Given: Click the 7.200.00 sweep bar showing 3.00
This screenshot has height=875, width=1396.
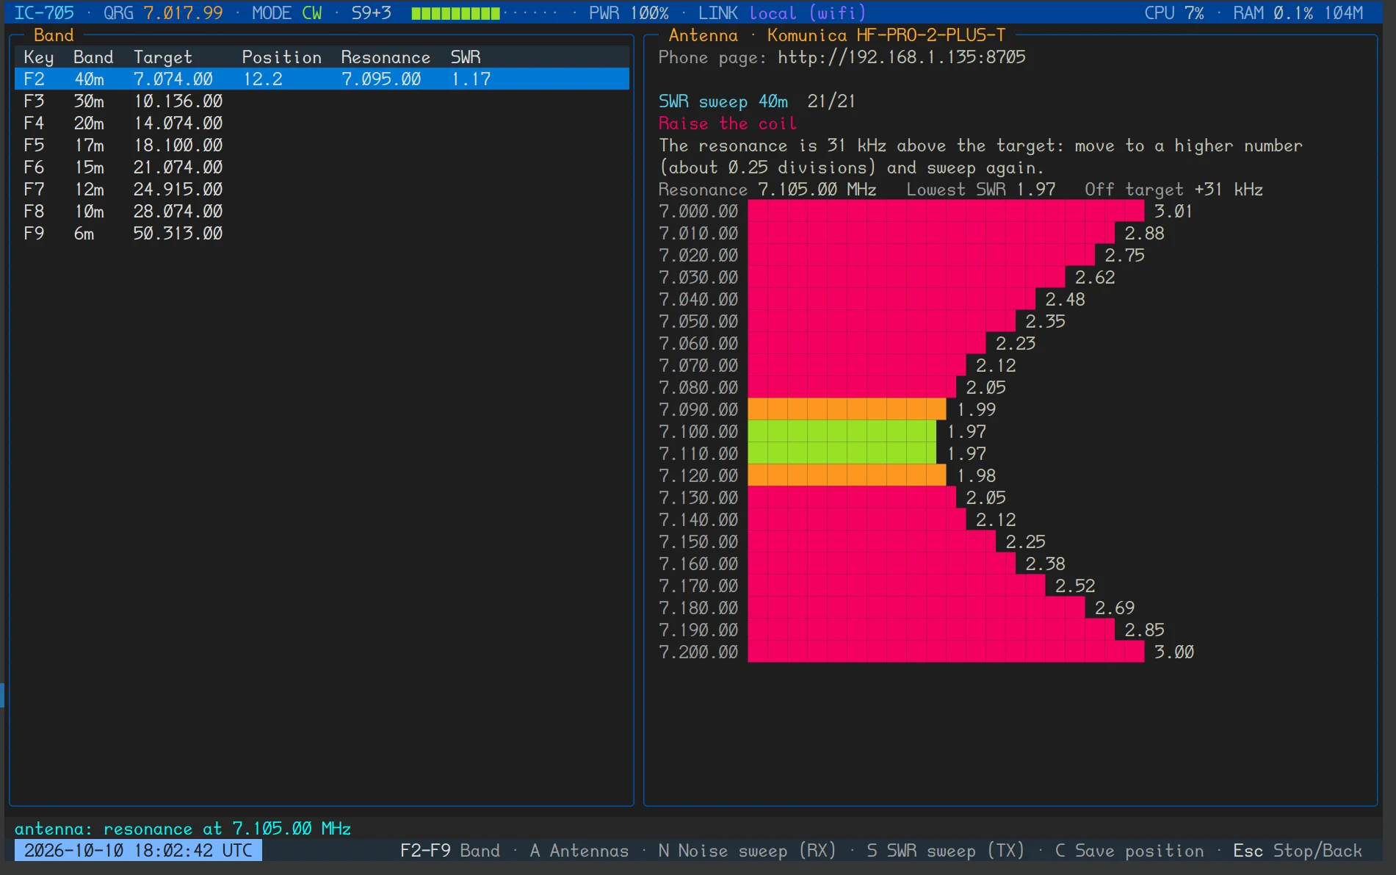Looking at the screenshot, I should tap(946, 652).
